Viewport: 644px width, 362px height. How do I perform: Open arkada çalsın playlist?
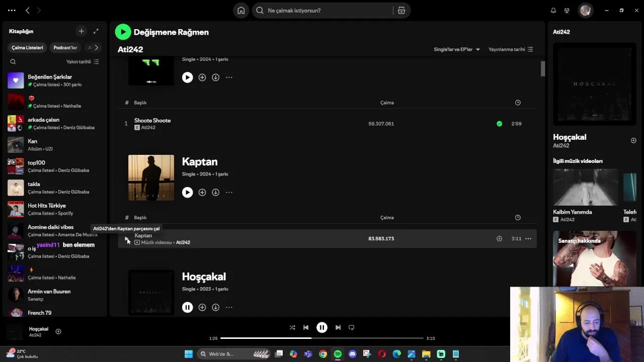pyautogui.click(x=54, y=124)
